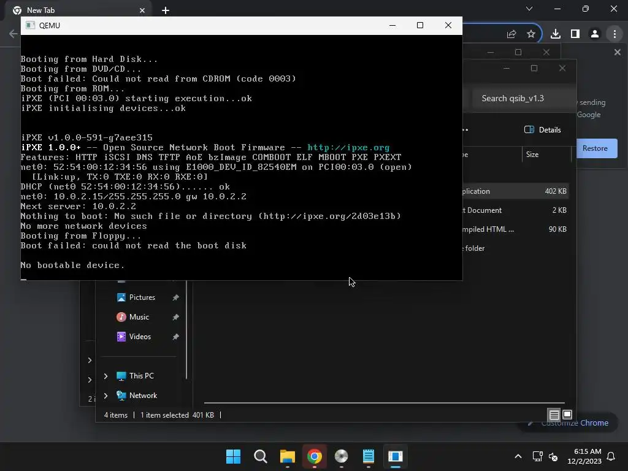The image size is (628, 471).
Task: Close the New Tab tab
Action: [x=142, y=10]
